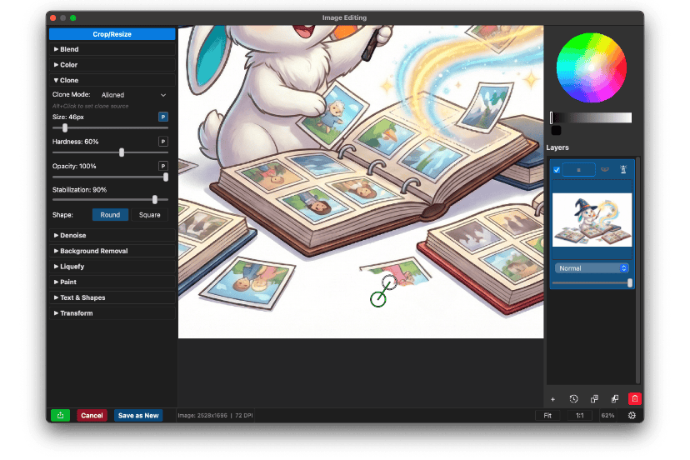Click the Layers panel scrollbar
The height and width of the screenshot is (460, 690).
click(638, 271)
